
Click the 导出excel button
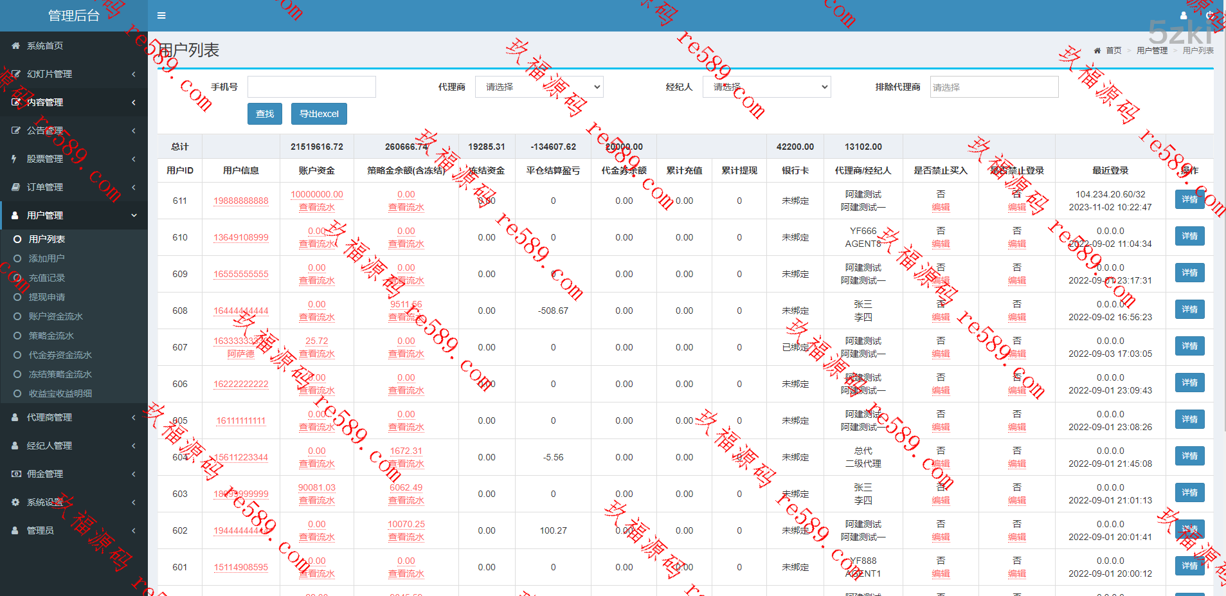pyautogui.click(x=319, y=114)
